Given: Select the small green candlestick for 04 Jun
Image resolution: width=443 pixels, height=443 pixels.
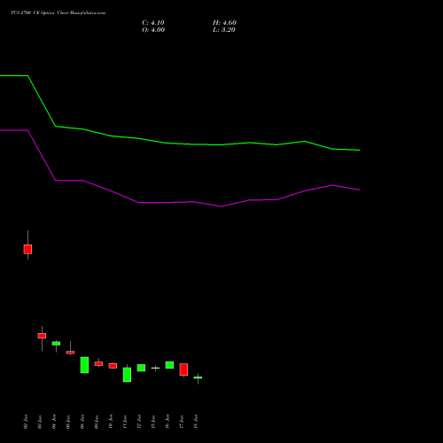Looking at the screenshot, I should (x=56, y=343).
